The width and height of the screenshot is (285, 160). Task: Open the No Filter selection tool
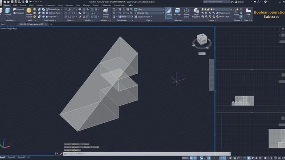177,12
